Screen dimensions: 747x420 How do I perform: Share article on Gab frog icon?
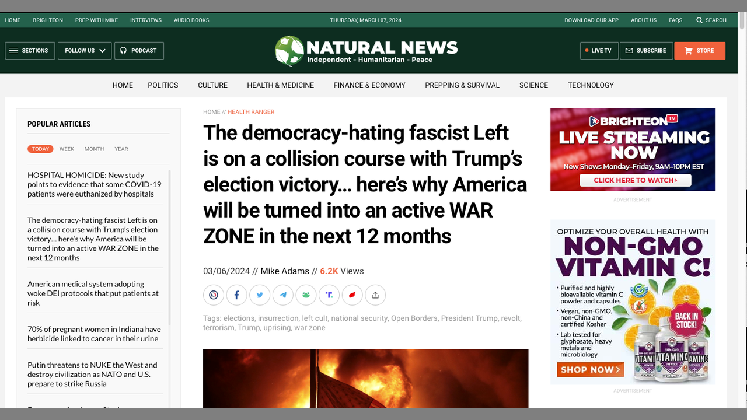[306, 295]
